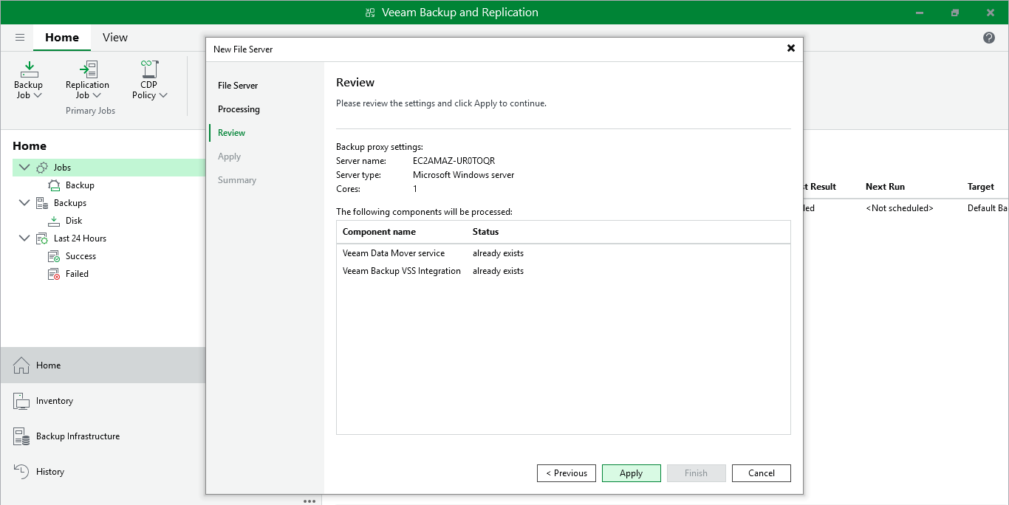Open the Backup Job dropdown arrow
Screen dimensions: 1009x505
[38, 95]
